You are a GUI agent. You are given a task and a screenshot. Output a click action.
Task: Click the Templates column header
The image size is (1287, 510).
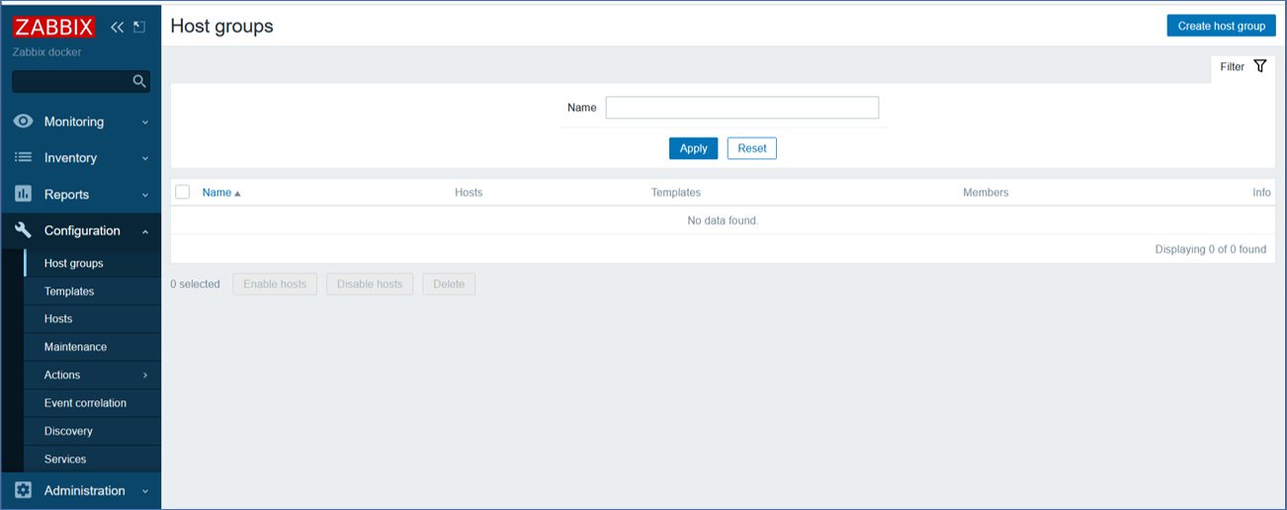(x=676, y=193)
